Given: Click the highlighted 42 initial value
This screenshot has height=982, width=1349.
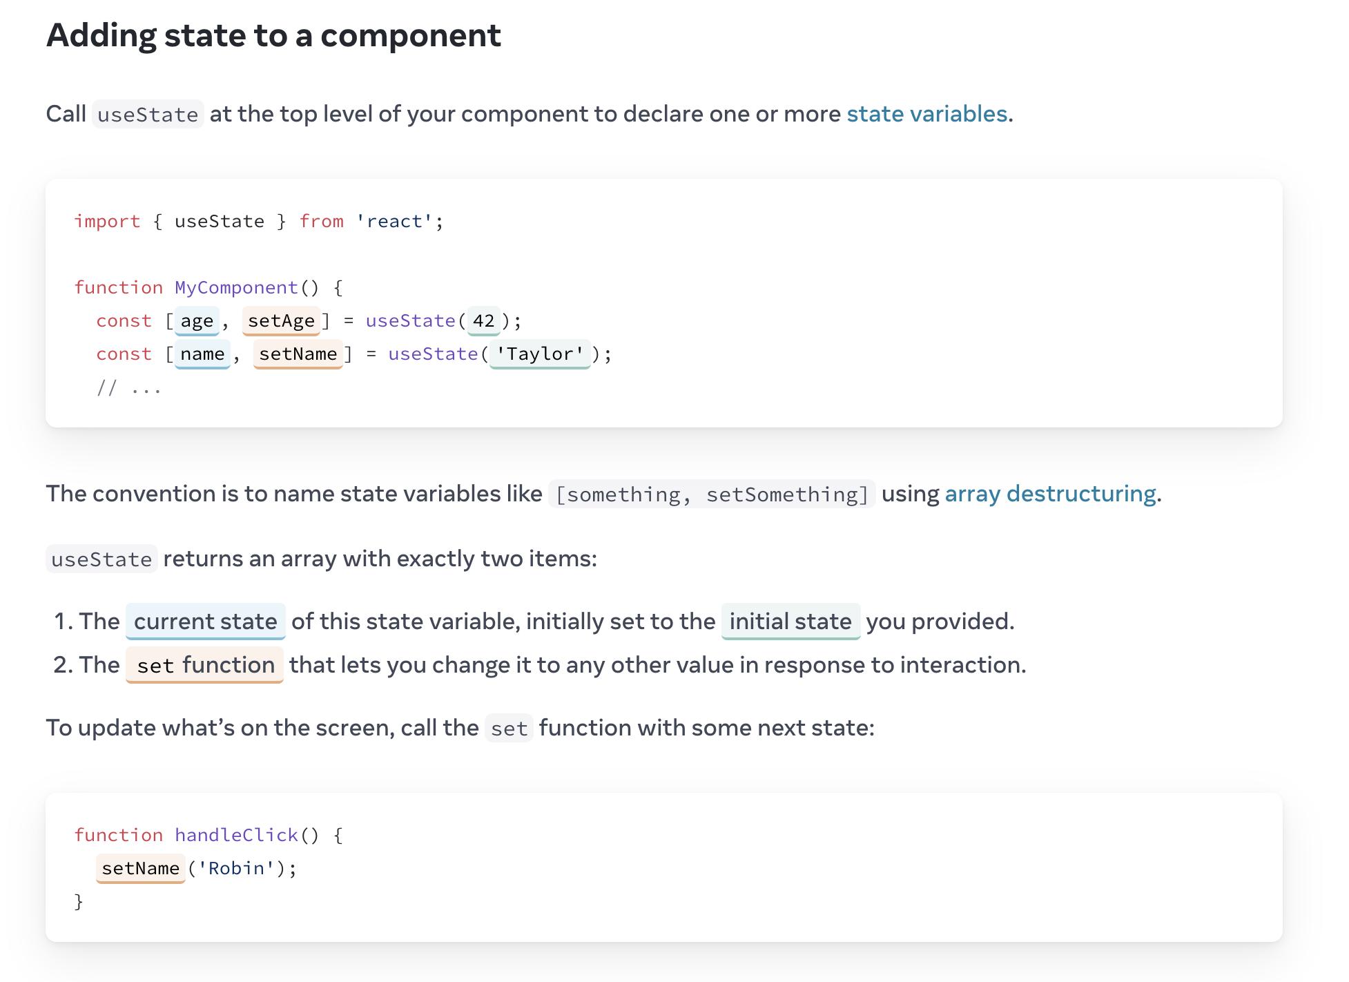Looking at the screenshot, I should [483, 320].
